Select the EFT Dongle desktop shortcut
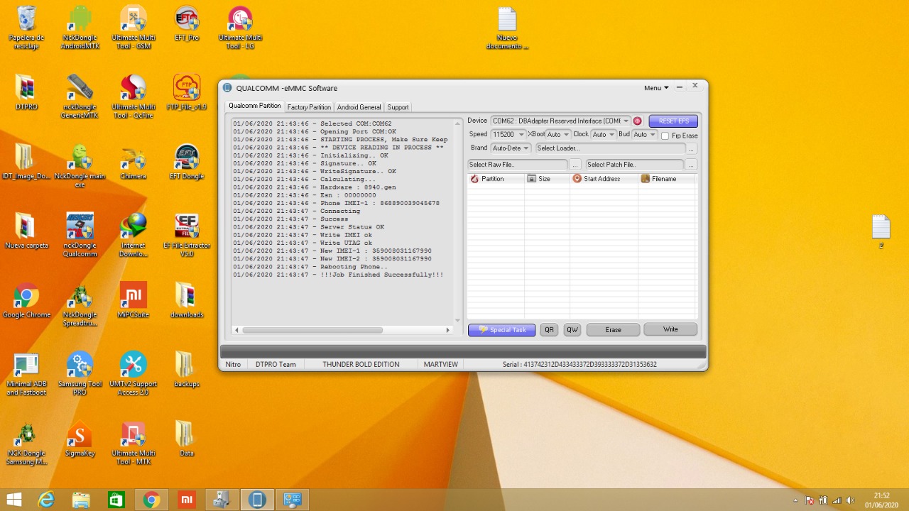 click(187, 163)
